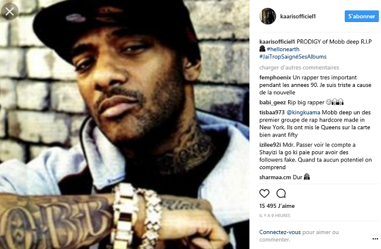
Task: Like the post with heart icon
Action: 264,194
